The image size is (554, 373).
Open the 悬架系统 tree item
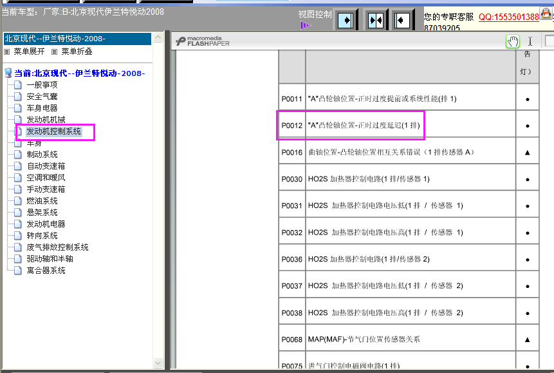point(42,213)
